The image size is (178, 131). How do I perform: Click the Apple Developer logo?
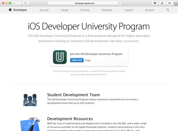tap(18, 10)
